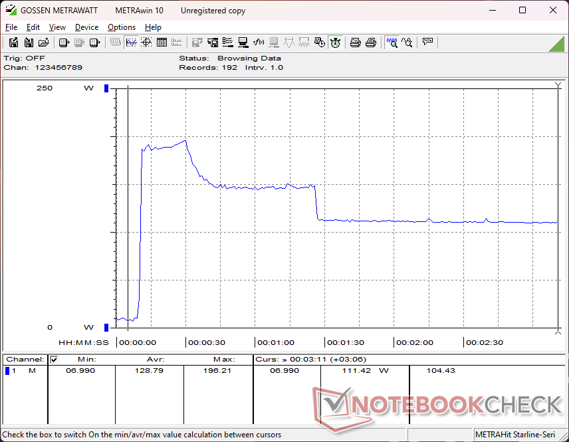Image resolution: width=569 pixels, height=442 pixels.
Task: Click the 00:00:30 time axis label
Action: pyautogui.click(x=207, y=342)
